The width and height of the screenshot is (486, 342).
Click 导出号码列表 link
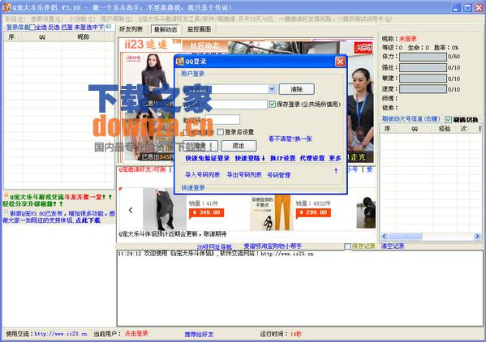click(244, 174)
